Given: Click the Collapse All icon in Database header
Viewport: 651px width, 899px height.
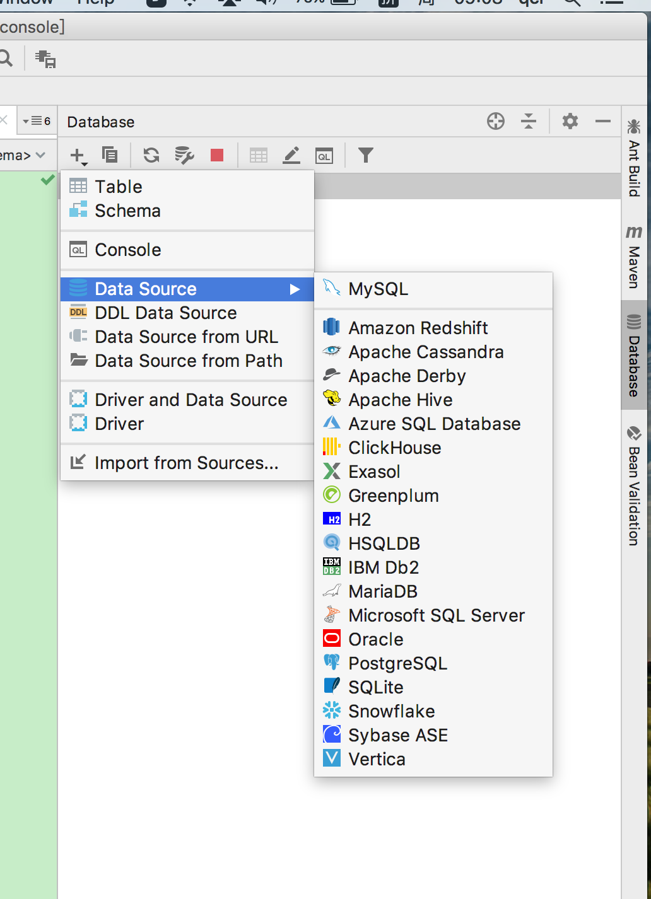Looking at the screenshot, I should pos(529,121).
